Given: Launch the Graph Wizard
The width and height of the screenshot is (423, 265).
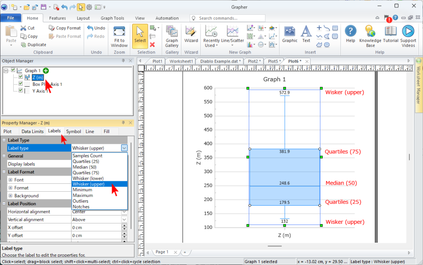Looking at the screenshot, I should coord(191,32).
